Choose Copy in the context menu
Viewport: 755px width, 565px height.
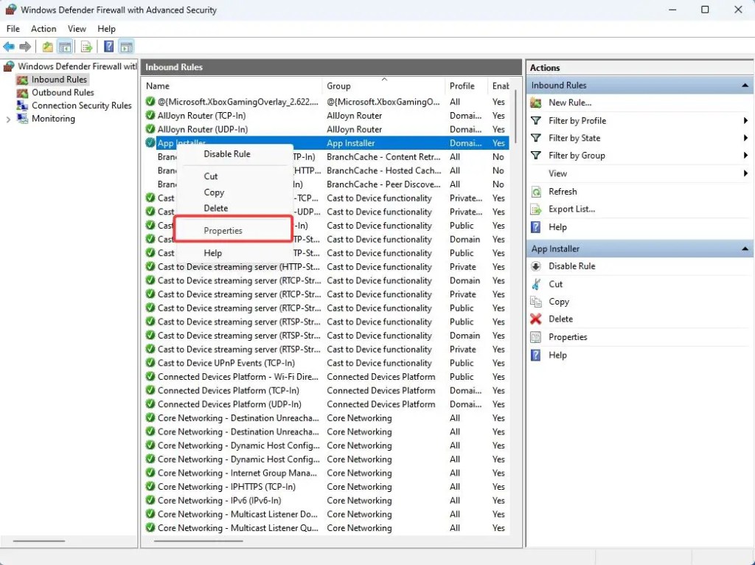click(214, 193)
